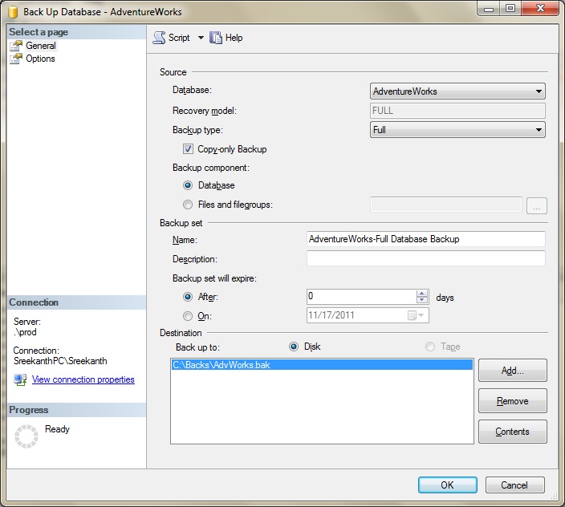Image resolution: width=565 pixels, height=507 pixels.
Task: Click the Options page icon
Action: coord(16,59)
